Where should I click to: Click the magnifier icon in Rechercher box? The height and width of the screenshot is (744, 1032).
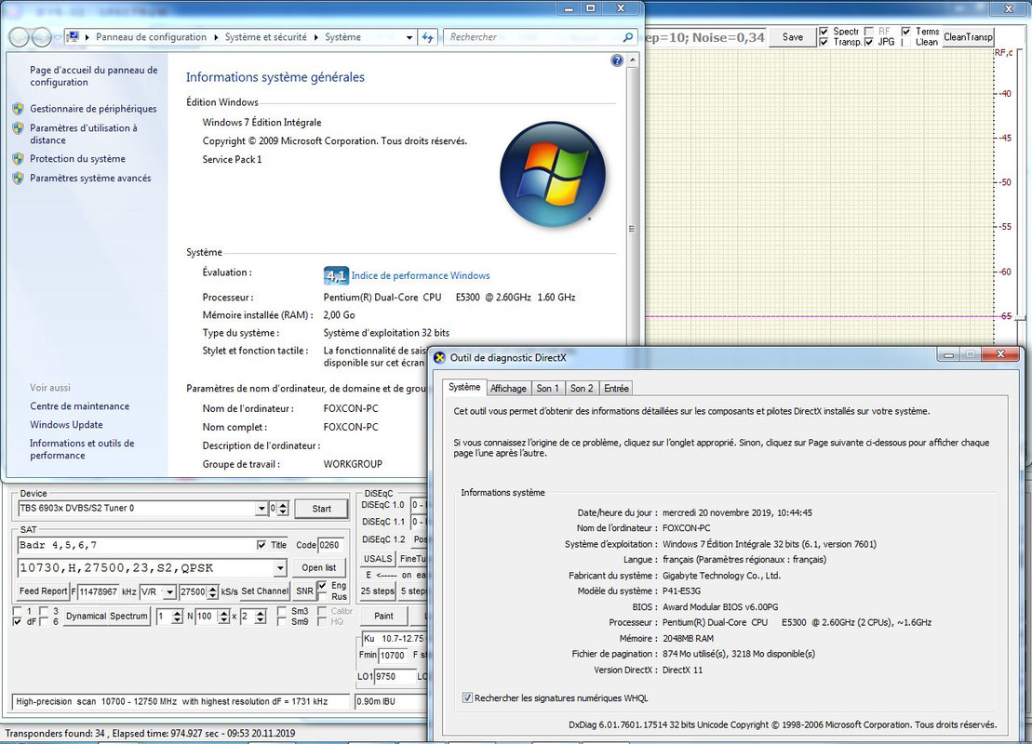(x=627, y=37)
